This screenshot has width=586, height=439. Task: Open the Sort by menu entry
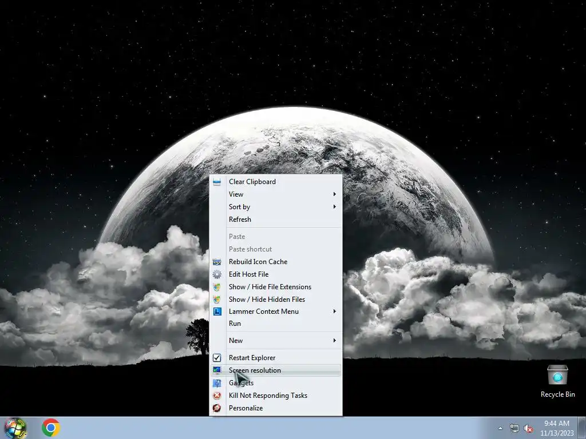276,207
